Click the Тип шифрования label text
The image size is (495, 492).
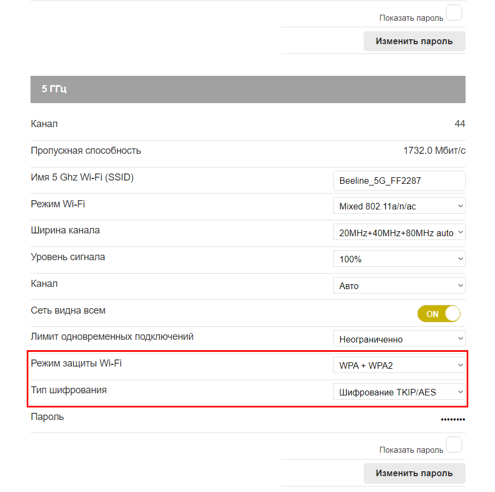[69, 390]
